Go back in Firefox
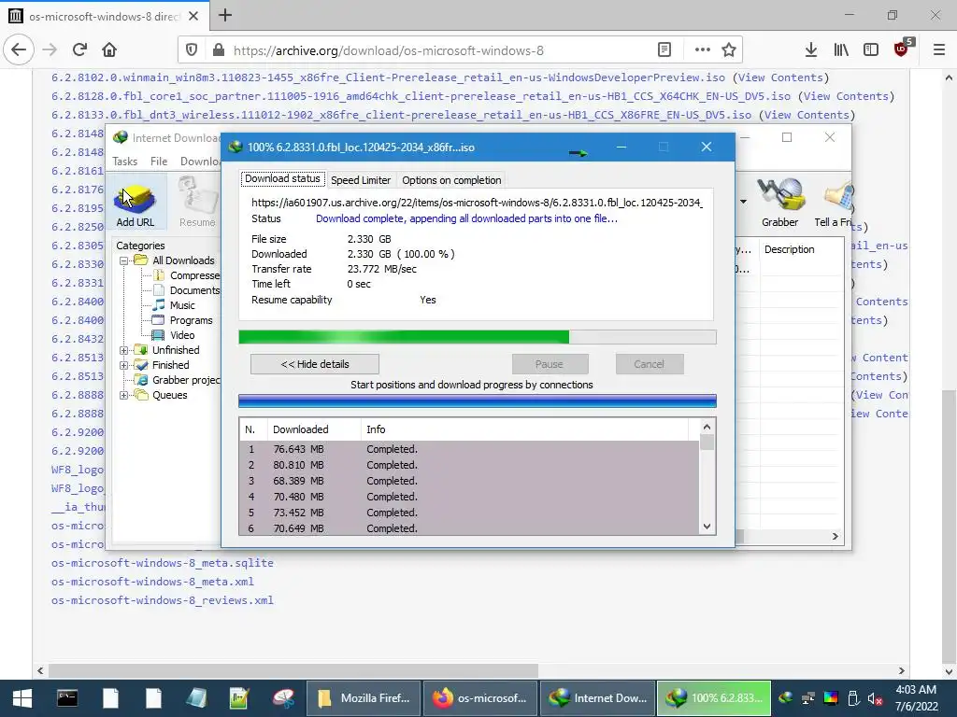Image resolution: width=957 pixels, height=717 pixels. (x=19, y=49)
